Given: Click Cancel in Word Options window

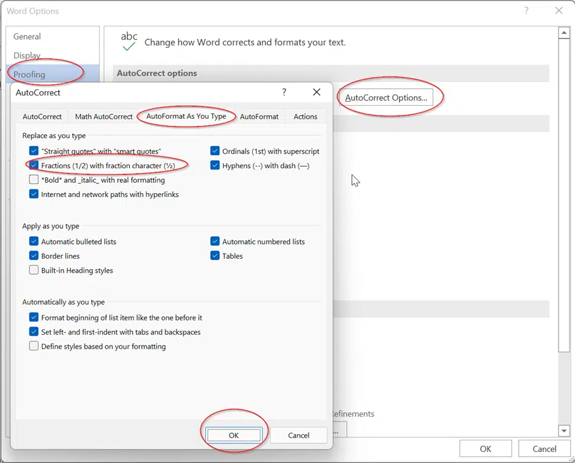Looking at the screenshot, I should (544, 449).
